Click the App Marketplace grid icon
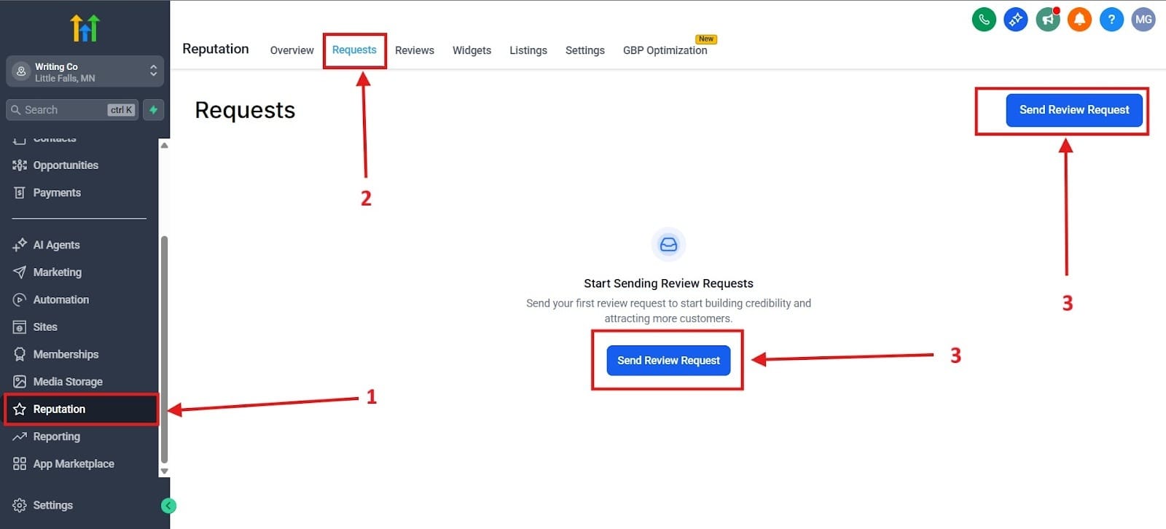 [20, 463]
